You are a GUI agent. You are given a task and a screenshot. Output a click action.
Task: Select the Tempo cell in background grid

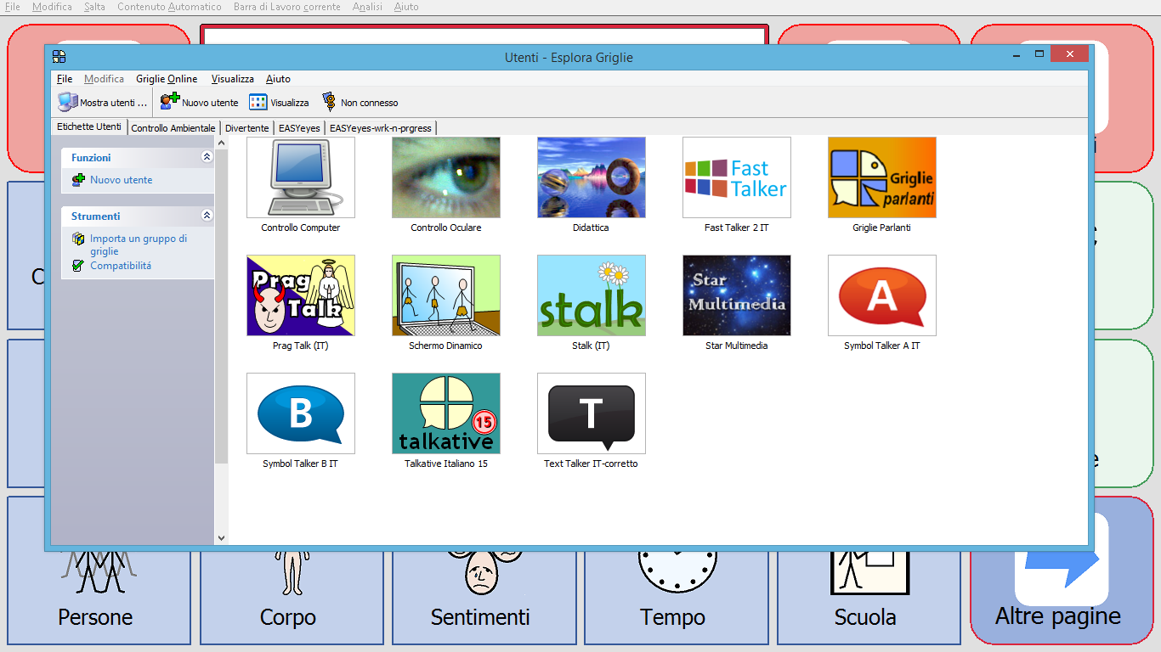(x=677, y=597)
